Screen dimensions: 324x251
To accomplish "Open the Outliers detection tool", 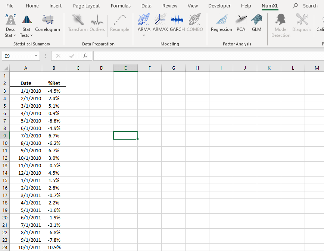I will (97, 23).
